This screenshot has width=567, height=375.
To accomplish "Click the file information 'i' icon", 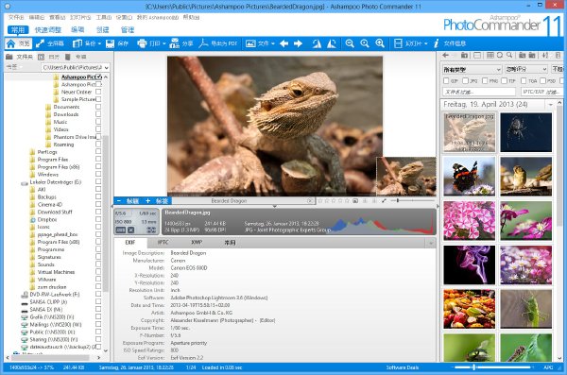I will (x=436, y=43).
